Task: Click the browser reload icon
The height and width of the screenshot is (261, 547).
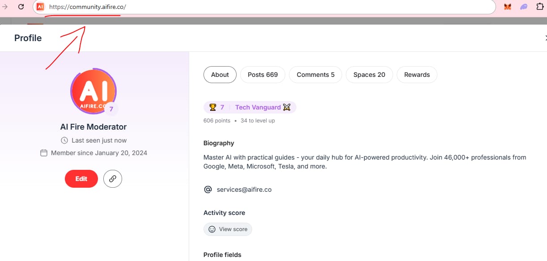Action: point(21,7)
